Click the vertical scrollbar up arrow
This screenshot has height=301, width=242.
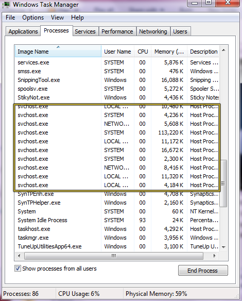(223, 51)
